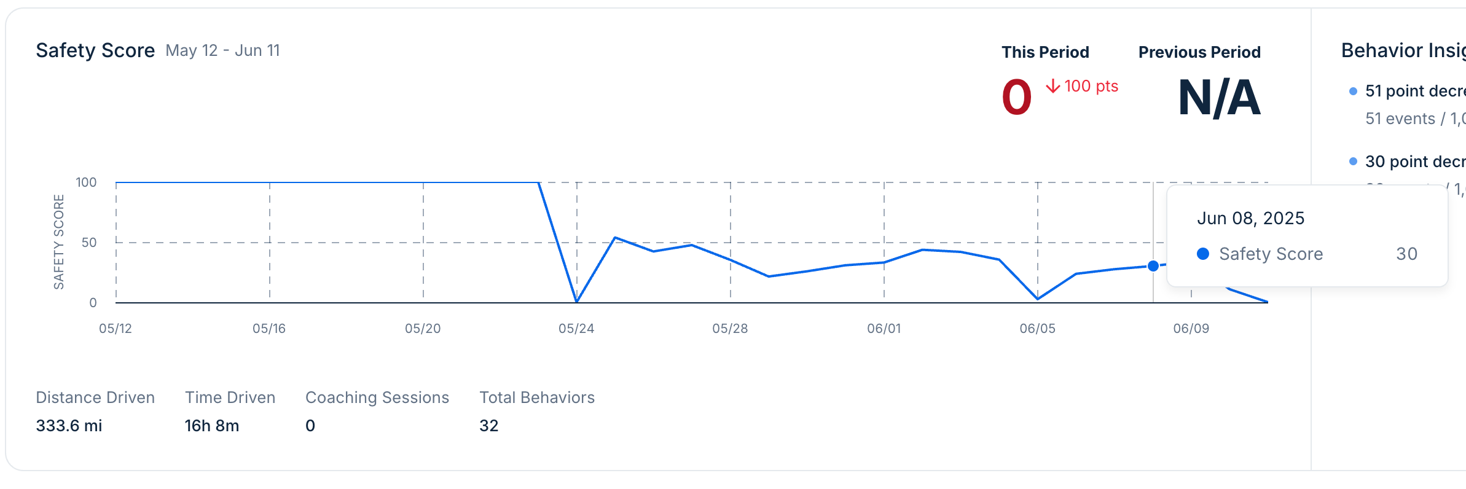Image resolution: width=1466 pixels, height=489 pixels.
Task: Click the Coaching Sessions count of 0
Action: tap(310, 425)
